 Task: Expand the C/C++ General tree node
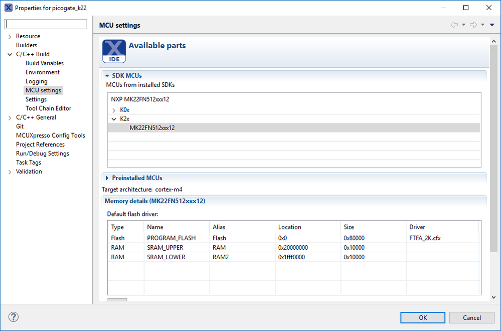coord(10,118)
